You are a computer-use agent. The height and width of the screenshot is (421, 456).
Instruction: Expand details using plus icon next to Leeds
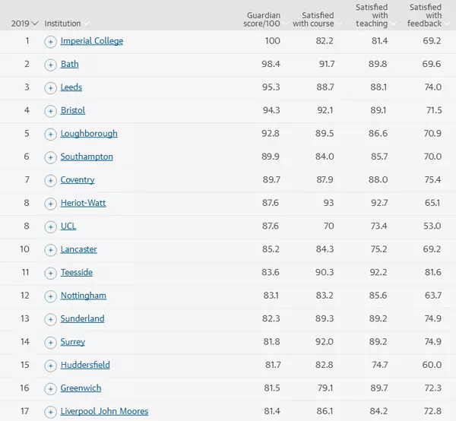tap(50, 87)
